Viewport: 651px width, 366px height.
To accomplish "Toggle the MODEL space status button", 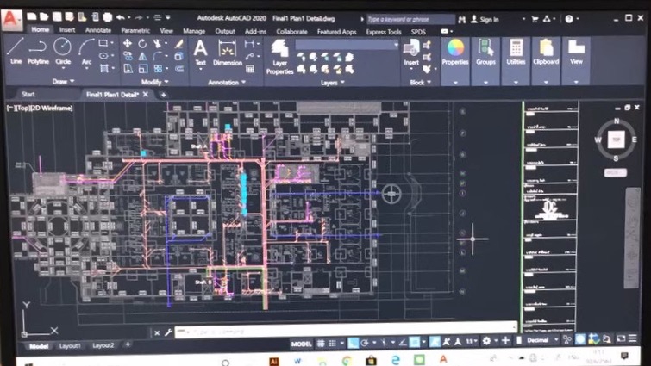I will (x=301, y=342).
